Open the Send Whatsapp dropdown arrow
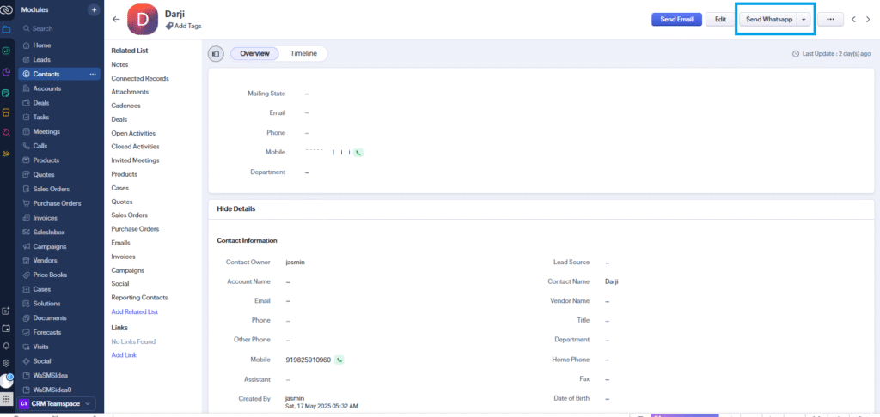 pos(804,19)
